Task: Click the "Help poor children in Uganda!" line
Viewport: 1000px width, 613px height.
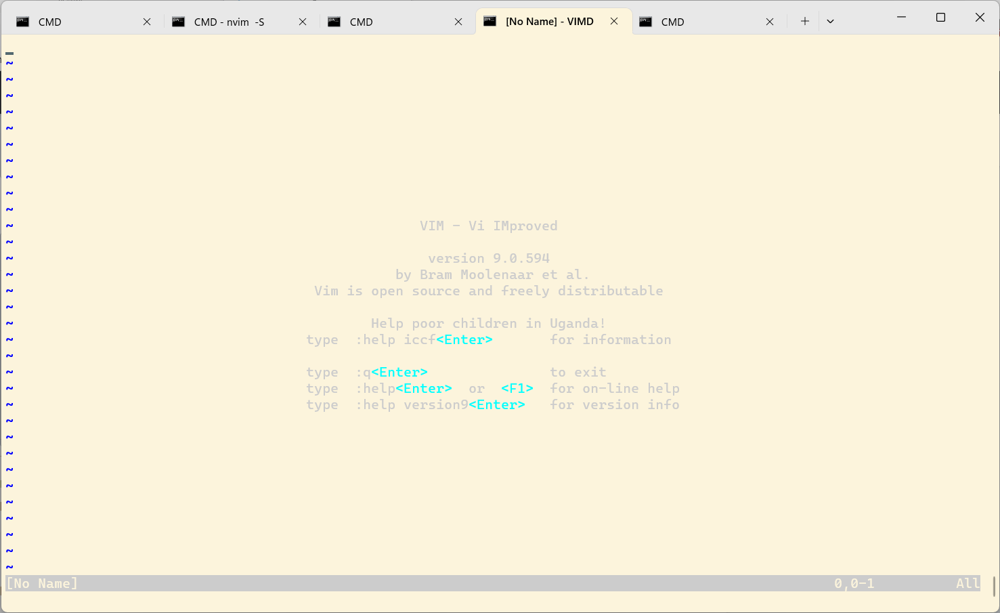Action: (x=489, y=323)
